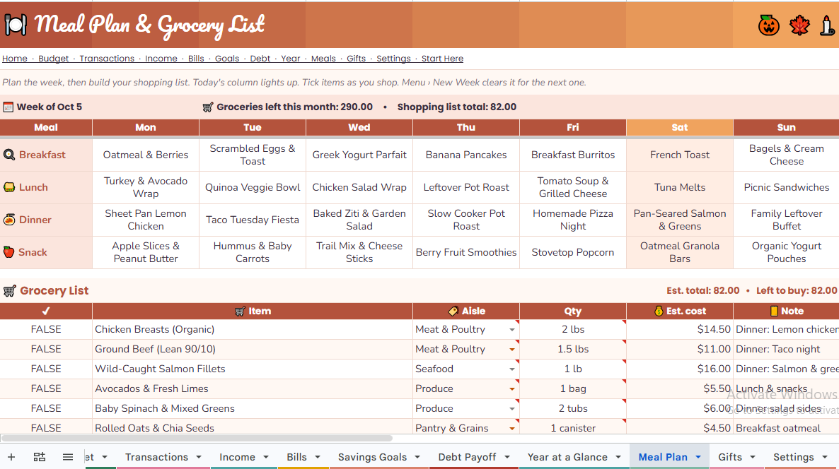The height and width of the screenshot is (469, 839).
Task: Click the dish icon beside Dinner
Action: [x=9, y=220]
